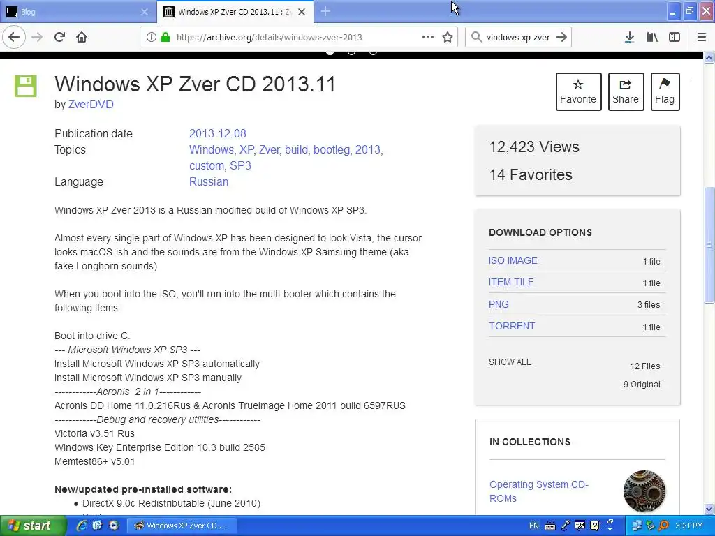The height and width of the screenshot is (536, 715).
Task: Open the Firefox hamburger menu
Action: coord(702,37)
